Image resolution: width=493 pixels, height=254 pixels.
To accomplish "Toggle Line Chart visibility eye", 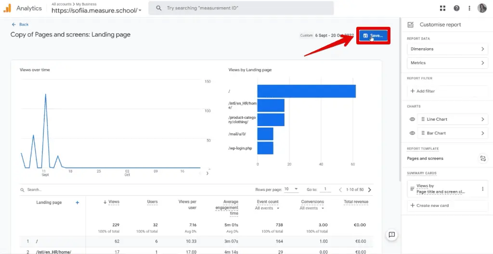I will point(412,119).
